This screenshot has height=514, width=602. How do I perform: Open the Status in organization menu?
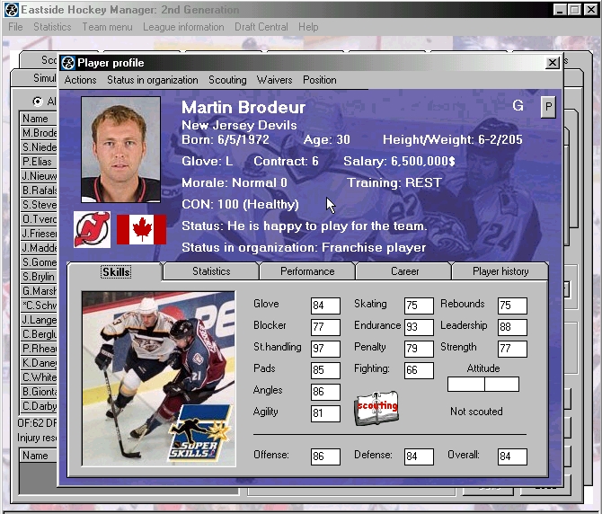pos(153,80)
